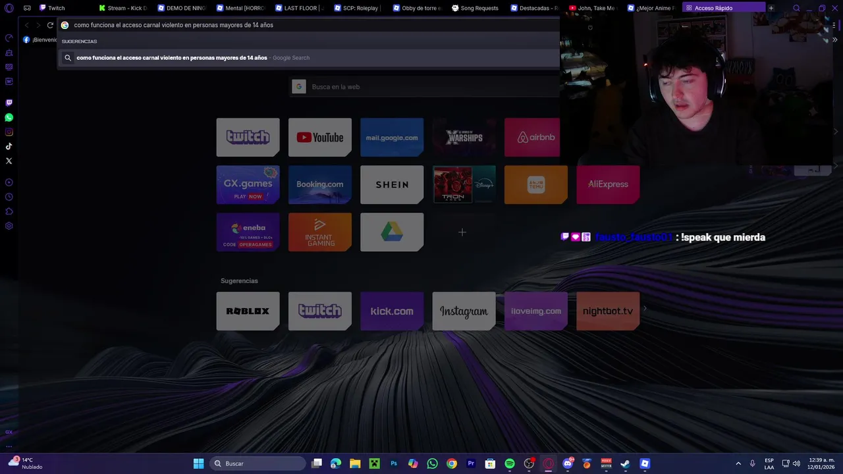Add a new Speed Dial site
This screenshot has height=474, width=843.
(x=462, y=232)
